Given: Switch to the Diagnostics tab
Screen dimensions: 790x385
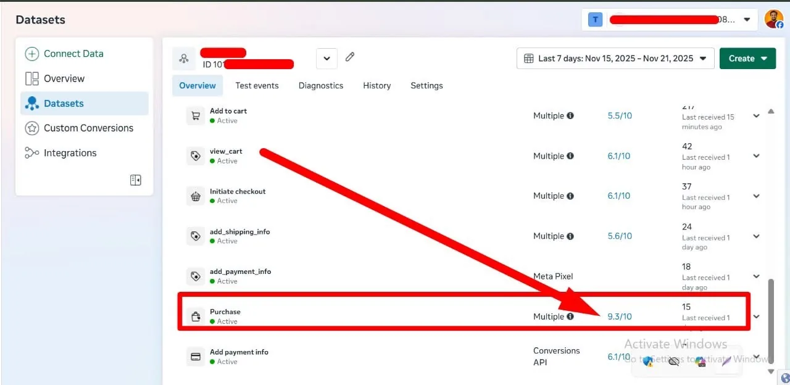Looking at the screenshot, I should click(x=321, y=86).
